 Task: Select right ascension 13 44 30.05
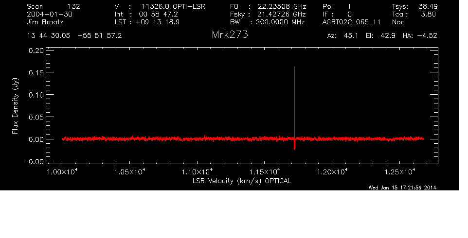(49, 36)
